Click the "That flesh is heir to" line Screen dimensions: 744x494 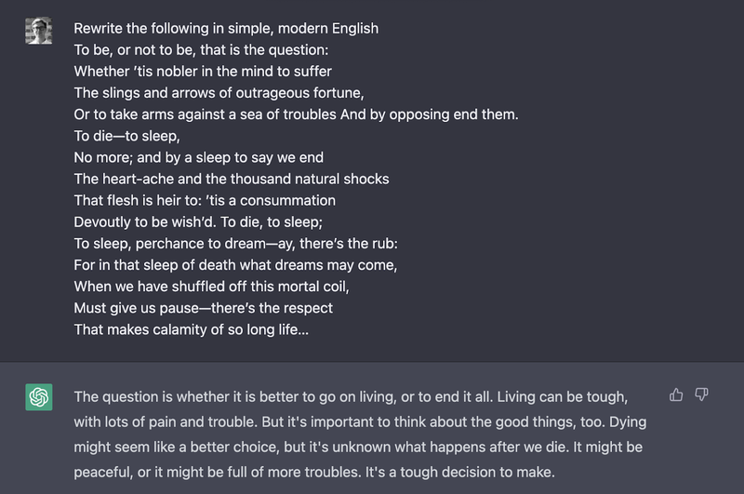click(205, 199)
